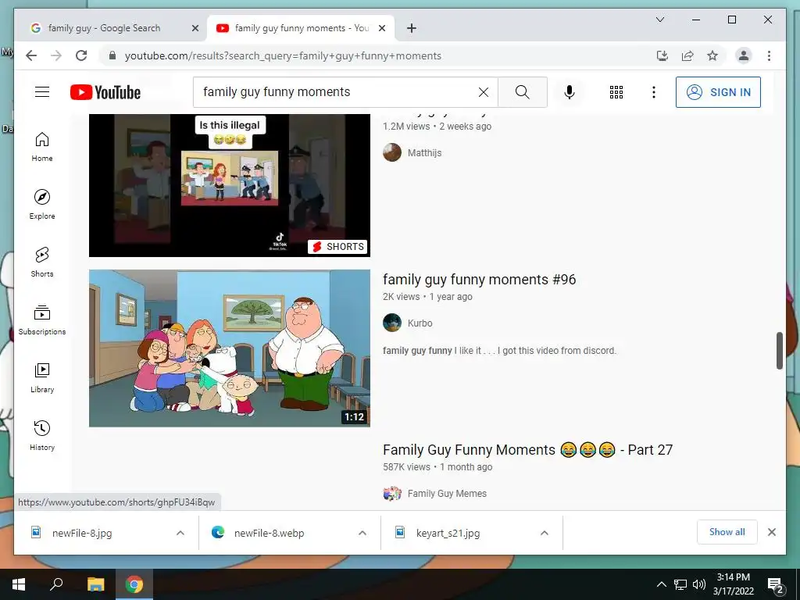Run the search with the magnifier button
Image resolution: width=800 pixels, height=600 pixels.
point(523,92)
